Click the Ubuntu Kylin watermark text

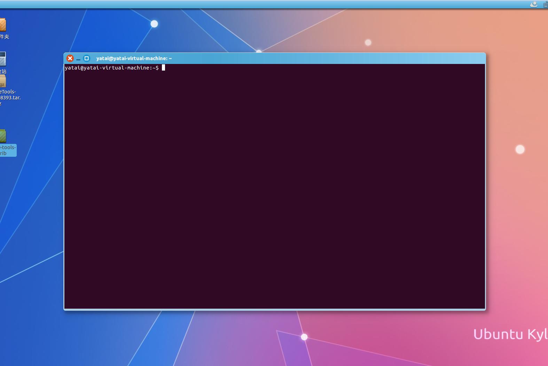[x=510, y=334]
